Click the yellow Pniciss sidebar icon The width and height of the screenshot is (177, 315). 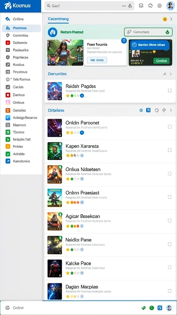(8, 146)
